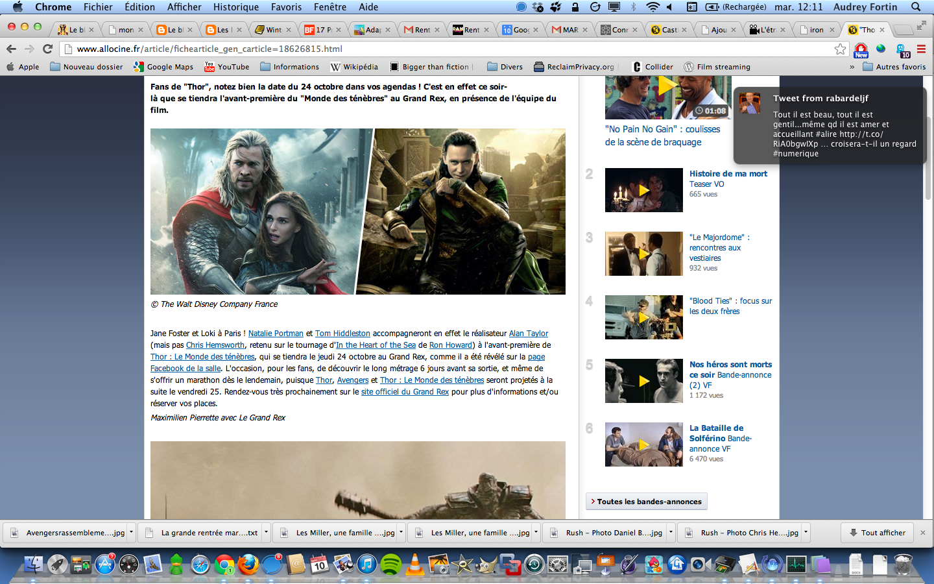Open the Alan Taylor link
The width and height of the screenshot is (934, 584).
[529, 334]
